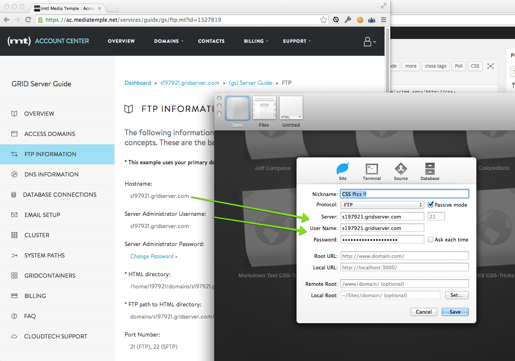Switch to the Files tab in Coda
Viewport: 515px width, 361px height.
coord(264,112)
